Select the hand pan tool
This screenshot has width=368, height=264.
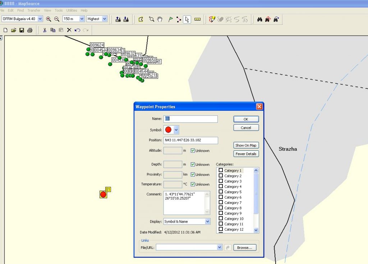click(x=160, y=19)
